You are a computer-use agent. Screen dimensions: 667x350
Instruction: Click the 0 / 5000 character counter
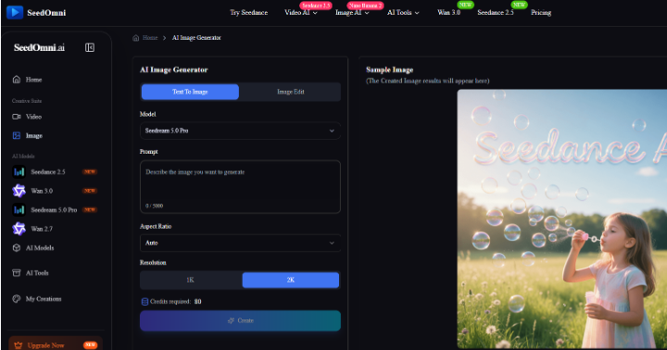tap(154, 206)
